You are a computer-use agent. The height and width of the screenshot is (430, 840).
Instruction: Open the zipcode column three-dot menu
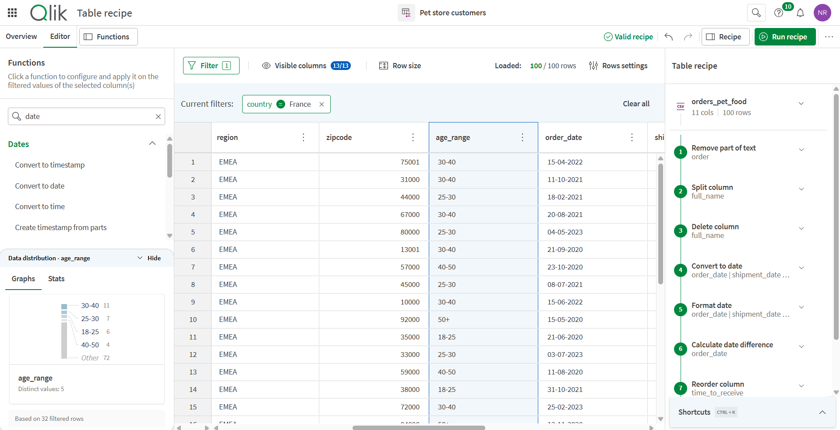point(413,137)
